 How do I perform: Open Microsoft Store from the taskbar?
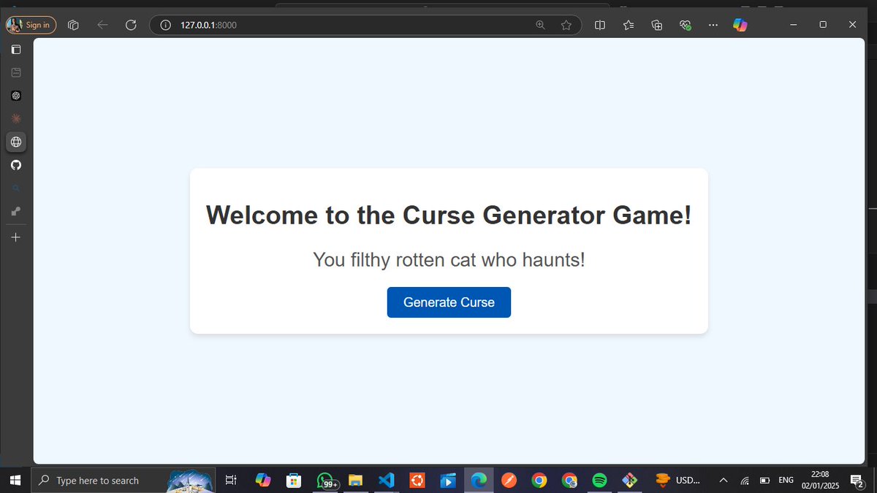point(294,481)
